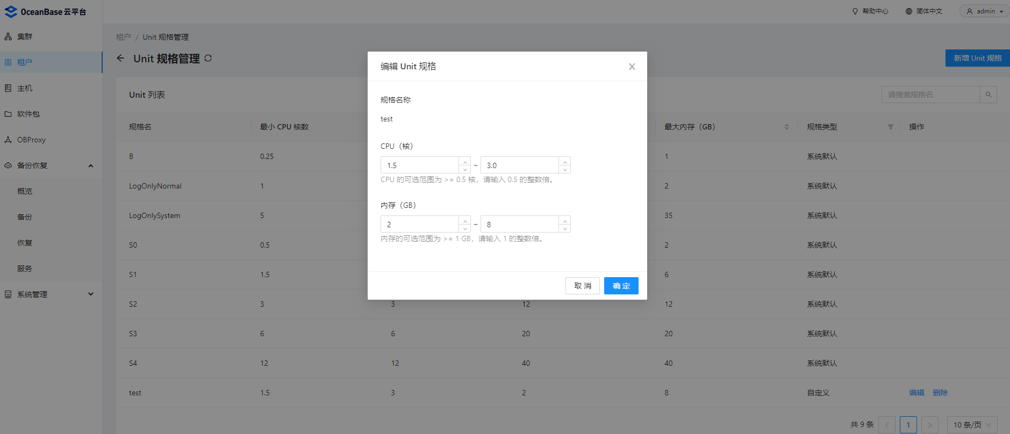Screen dimensions: 1010x434
Task: Click the search magnifier icon for 规格名
Action: 988,95
